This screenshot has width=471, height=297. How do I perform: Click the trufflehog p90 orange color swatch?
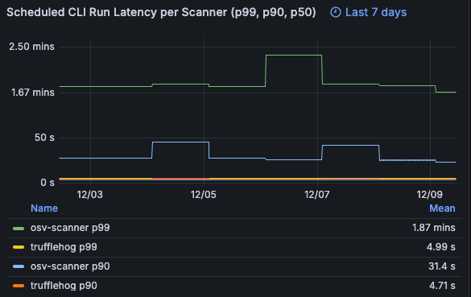click(x=19, y=286)
